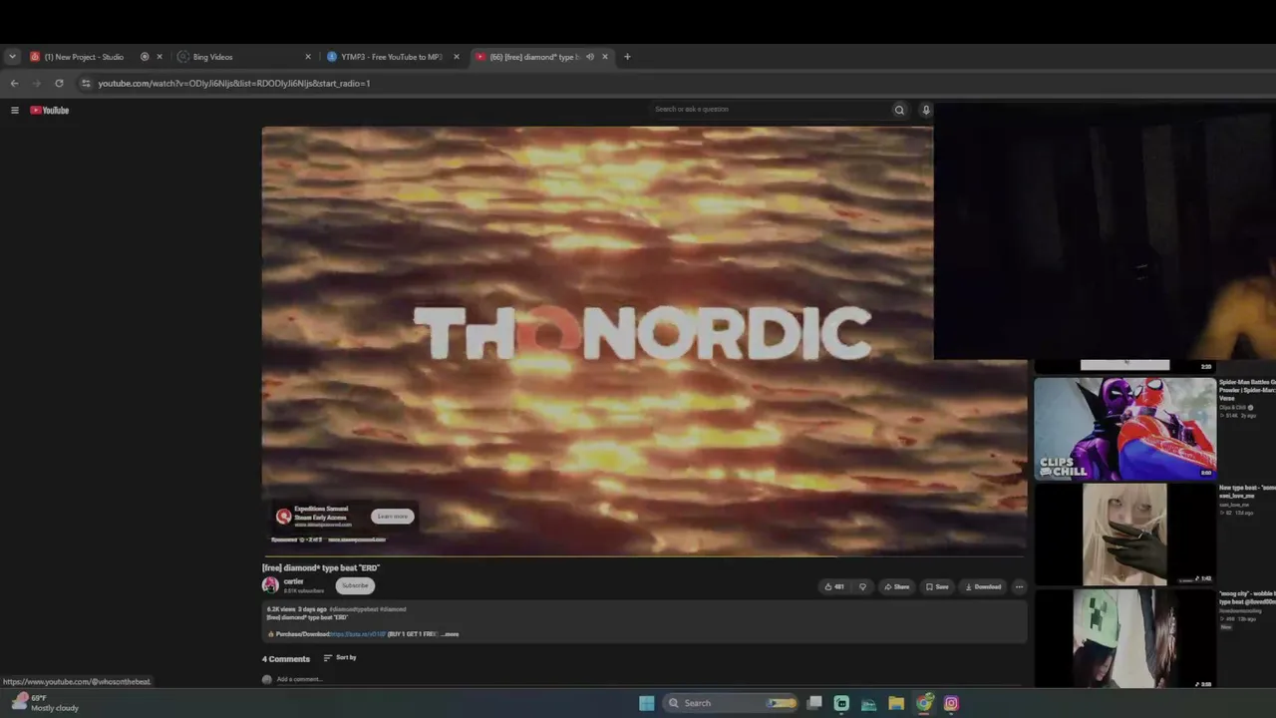The image size is (1276, 718).
Task: Open Instagram from the taskbar
Action: coord(951,703)
